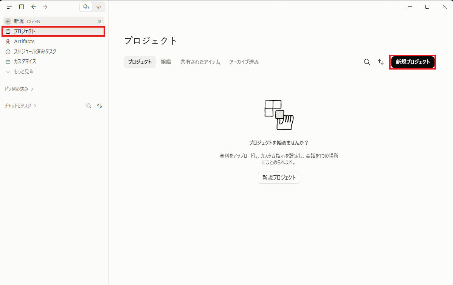
Task: Click the プロジェクトを始めませんか？ text
Action: pos(279,143)
